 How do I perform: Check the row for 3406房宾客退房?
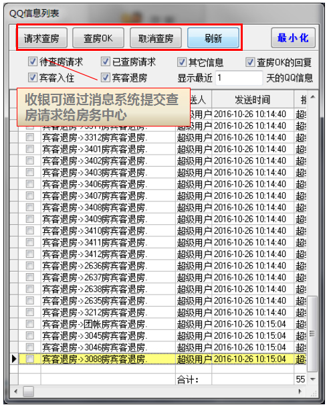(30, 184)
